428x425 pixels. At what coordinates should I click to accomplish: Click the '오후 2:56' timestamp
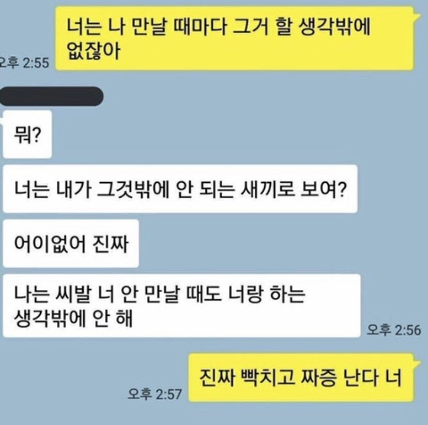click(394, 330)
